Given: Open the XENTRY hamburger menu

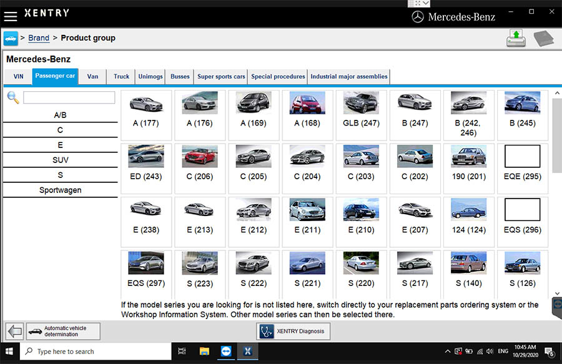Looking at the screenshot, I should (x=10, y=17).
